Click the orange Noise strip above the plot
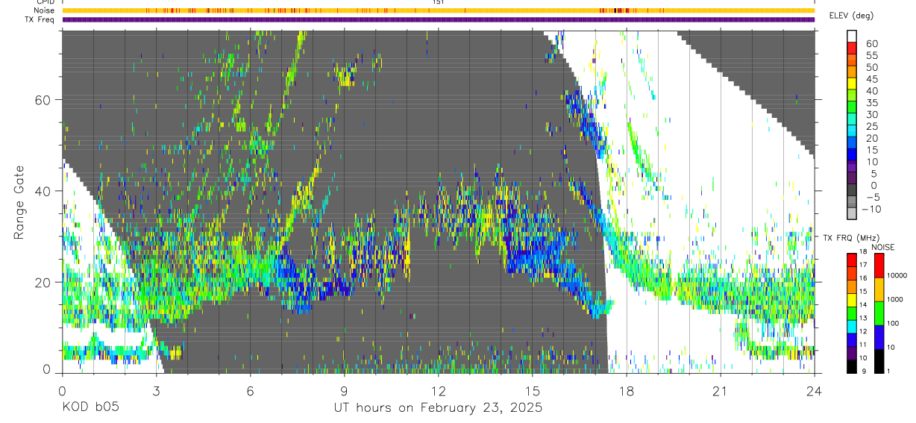Viewport: 916px width, 423px height. (438, 10)
